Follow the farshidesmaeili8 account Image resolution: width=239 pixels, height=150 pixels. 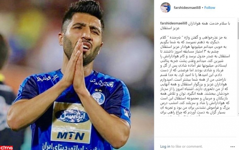coord(210,8)
